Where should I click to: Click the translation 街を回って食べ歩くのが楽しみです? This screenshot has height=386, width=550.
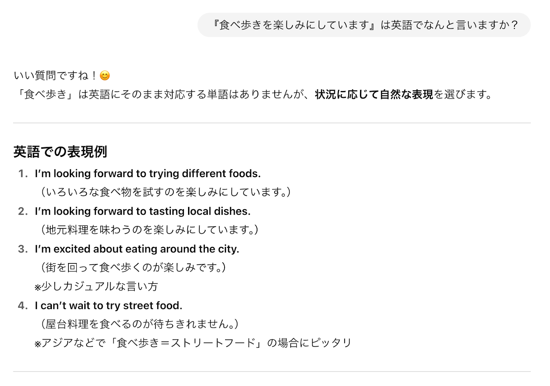[133, 268]
